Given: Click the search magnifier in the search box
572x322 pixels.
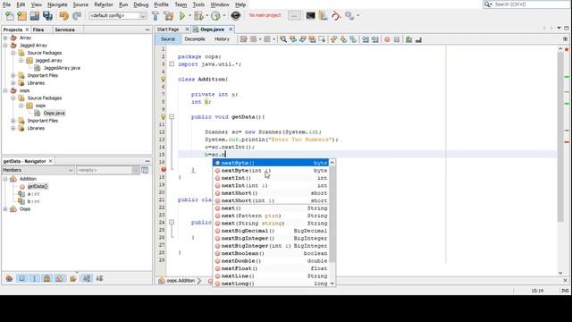Looking at the screenshot, I should tap(488, 4).
